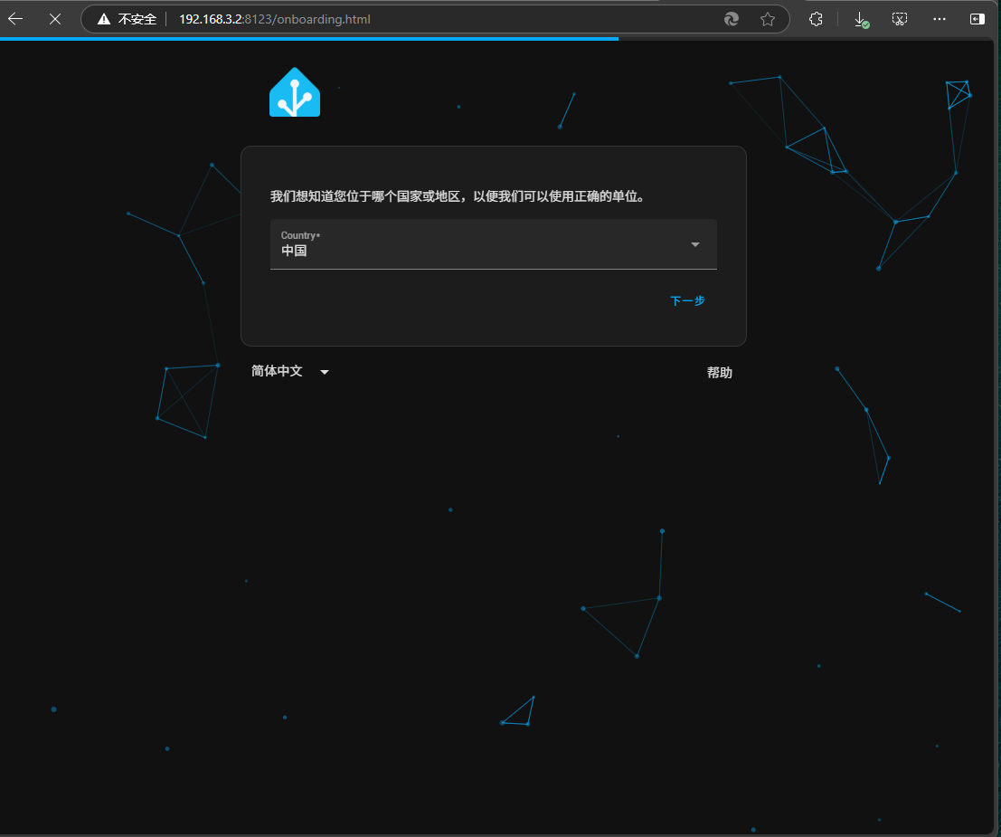1001x837 pixels.
Task: Open the browser extensions puzzle icon
Action: [x=816, y=19]
